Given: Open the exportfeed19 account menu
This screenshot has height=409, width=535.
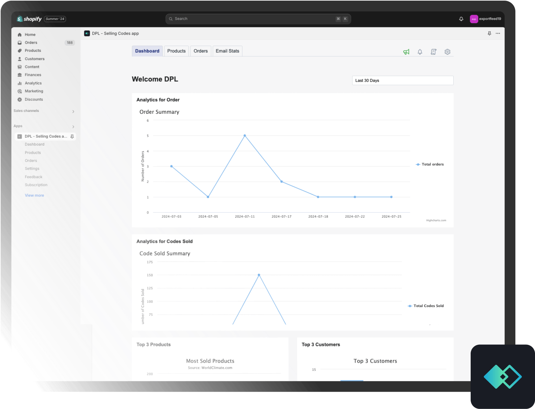Looking at the screenshot, I should [485, 19].
